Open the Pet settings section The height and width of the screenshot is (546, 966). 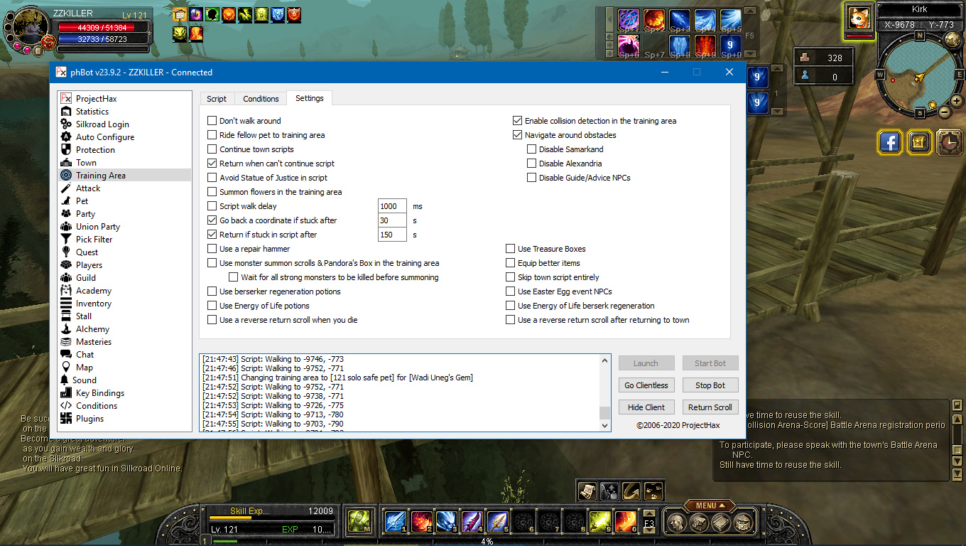82,201
